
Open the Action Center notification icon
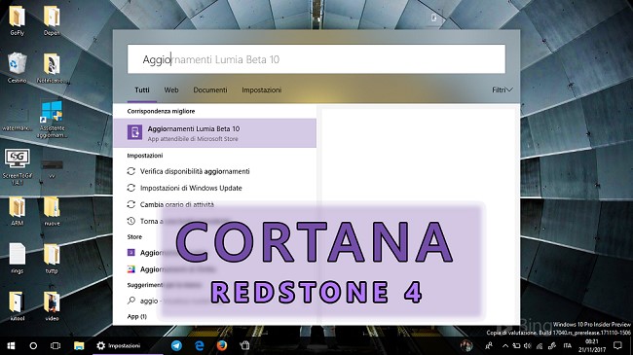tap(617, 345)
